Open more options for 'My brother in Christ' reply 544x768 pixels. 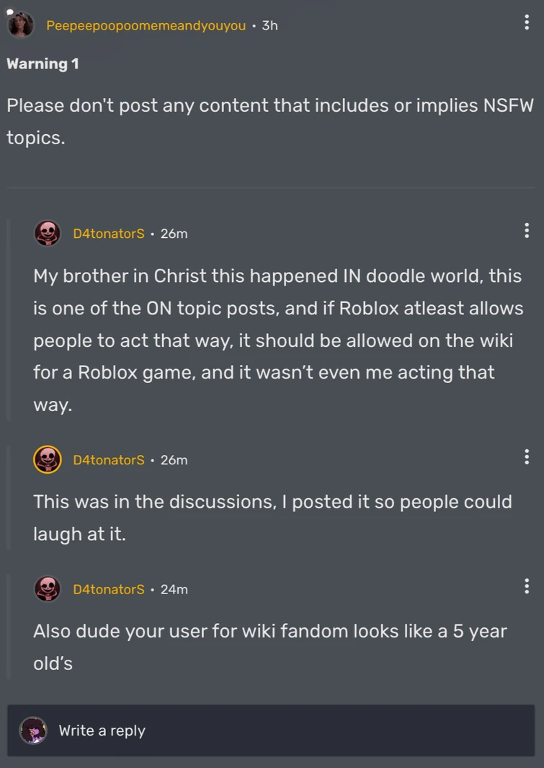coord(527,231)
